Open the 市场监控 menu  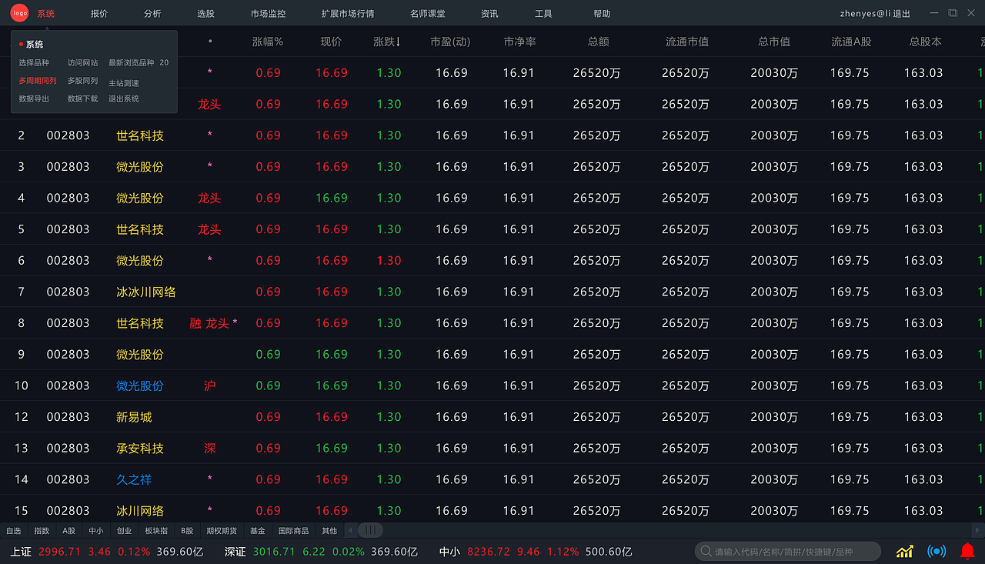[x=268, y=14]
